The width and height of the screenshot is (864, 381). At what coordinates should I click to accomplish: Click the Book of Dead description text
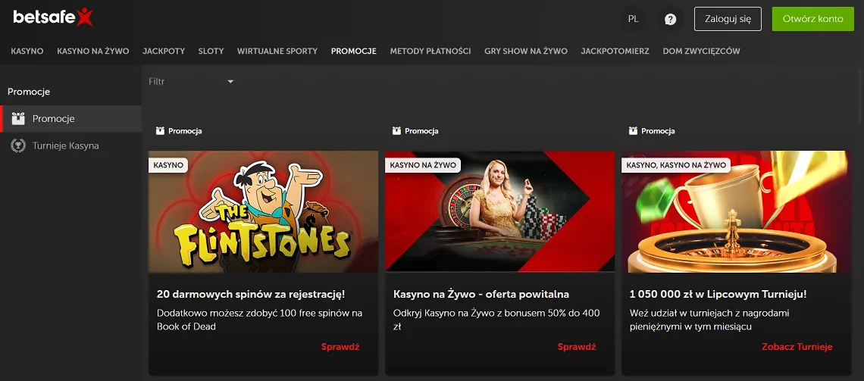pos(259,320)
